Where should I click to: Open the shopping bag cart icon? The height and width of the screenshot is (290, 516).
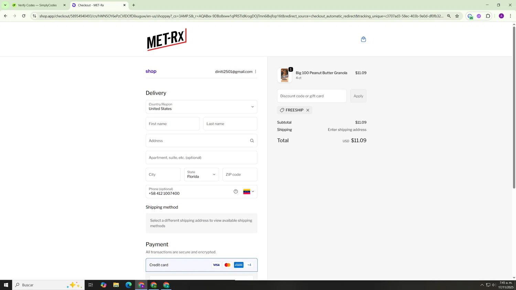tap(363, 39)
